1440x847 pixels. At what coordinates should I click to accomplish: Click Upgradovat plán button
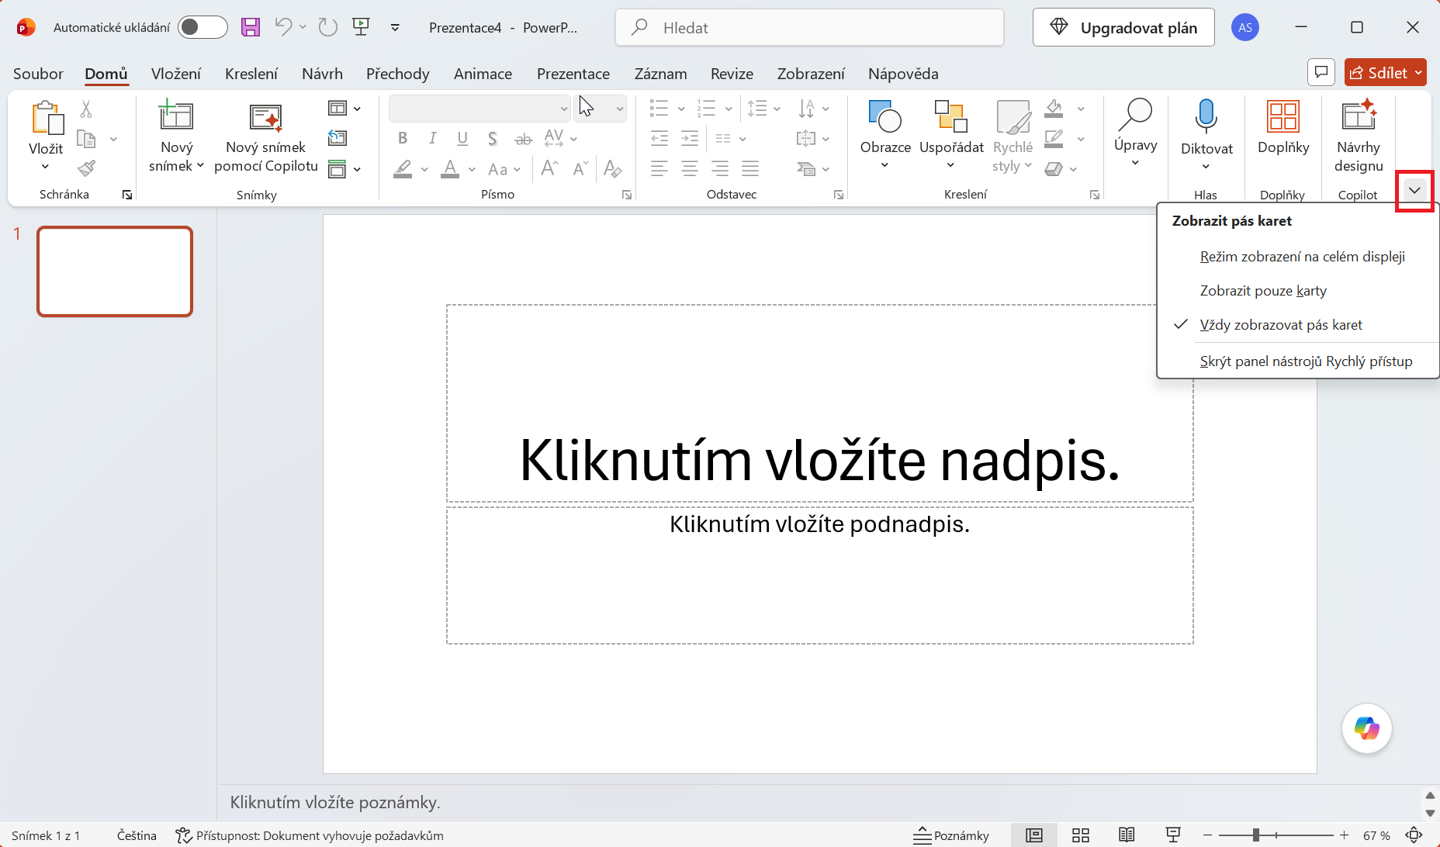coord(1123,28)
